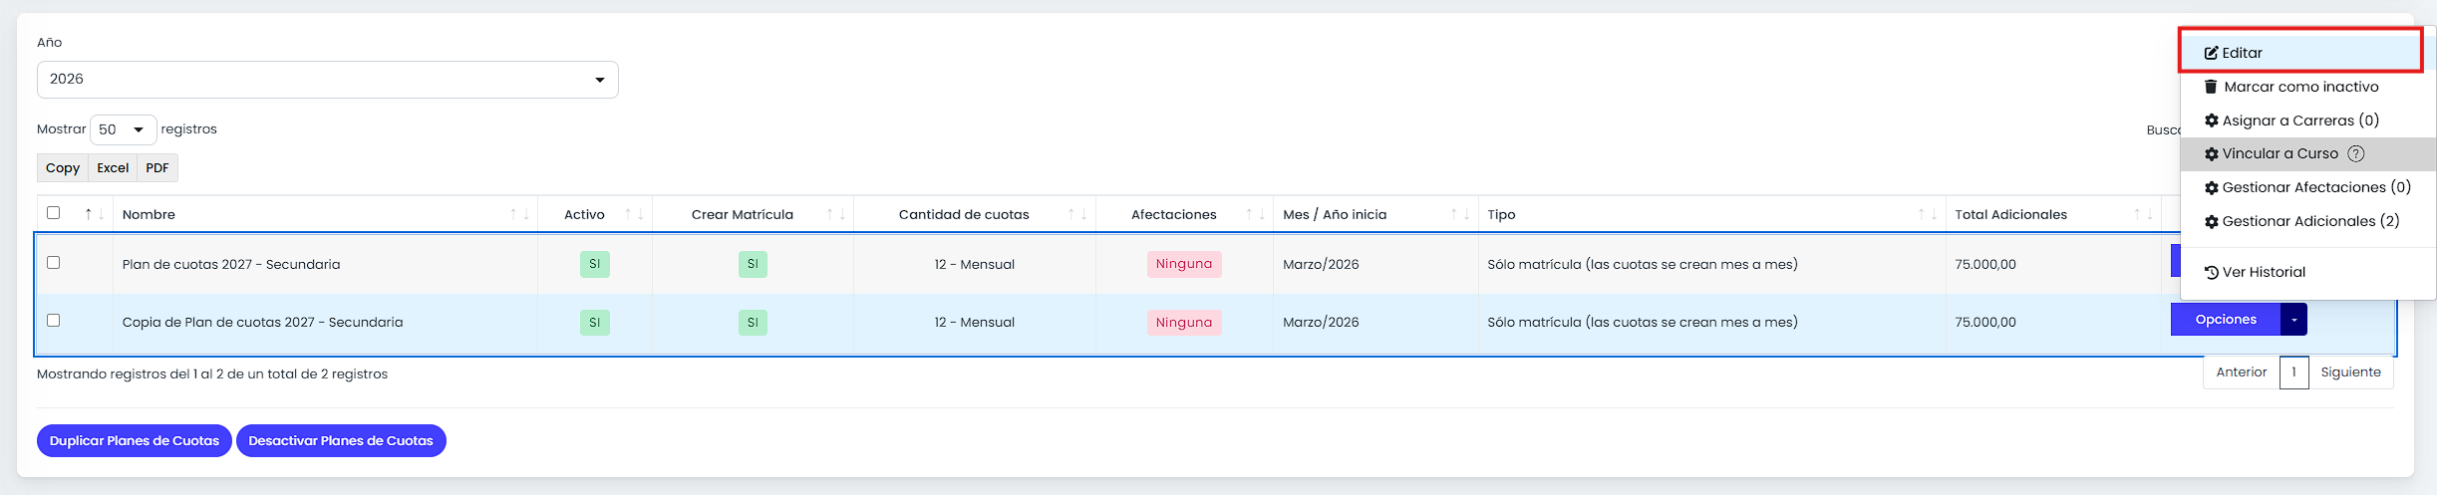Click Opciones button on the Copia row
The width and height of the screenshot is (2437, 495).
[2226, 319]
